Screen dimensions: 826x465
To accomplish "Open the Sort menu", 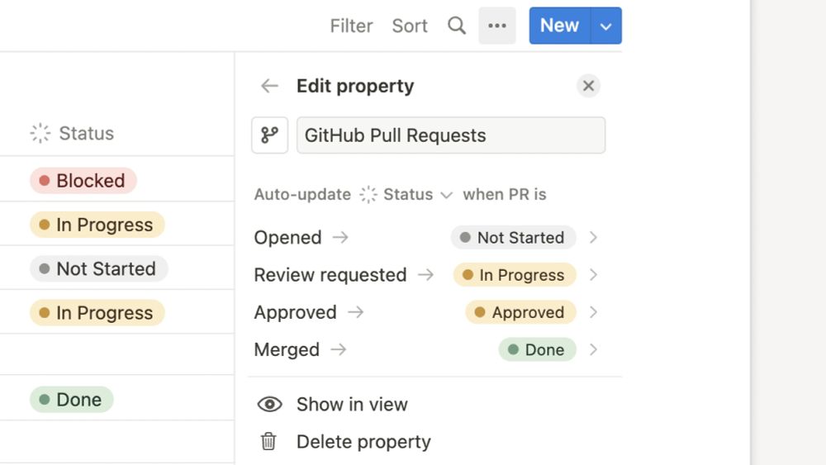I will [410, 26].
